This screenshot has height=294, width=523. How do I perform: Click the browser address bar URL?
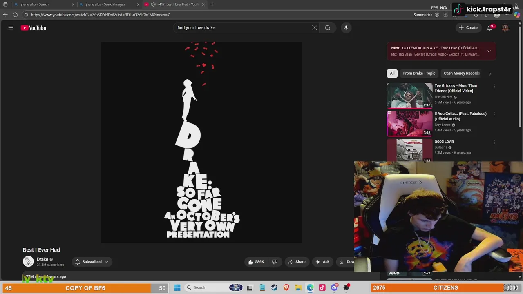[x=100, y=15]
